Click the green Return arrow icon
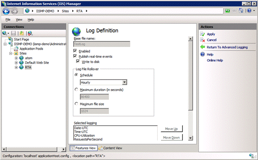This screenshot has width=258, height=160. (x=203, y=47)
